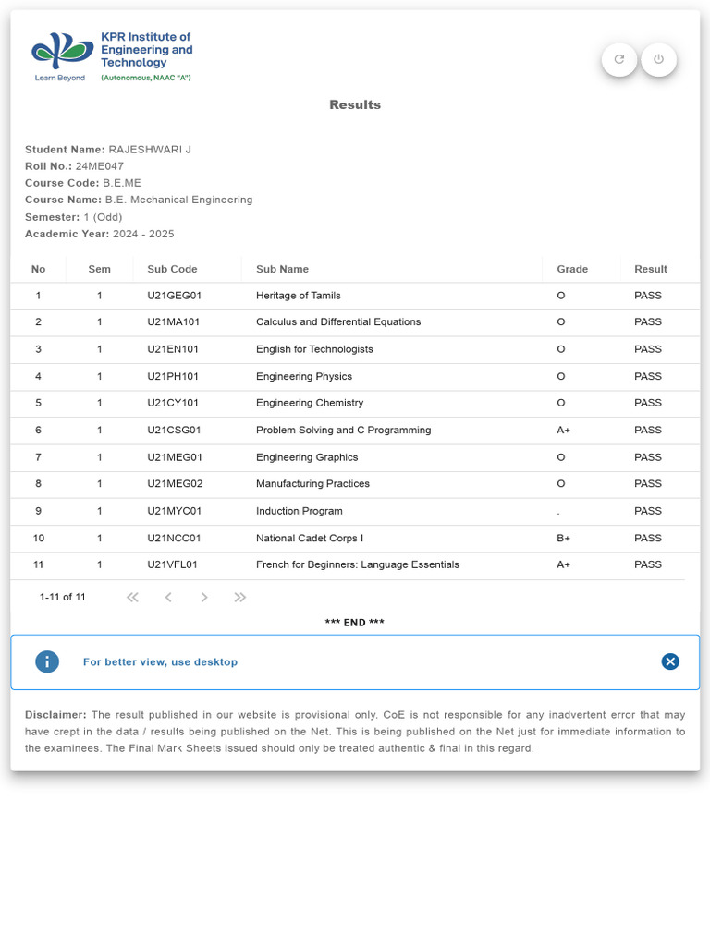
Task: Click sub code U21MYC01
Action: click(175, 511)
